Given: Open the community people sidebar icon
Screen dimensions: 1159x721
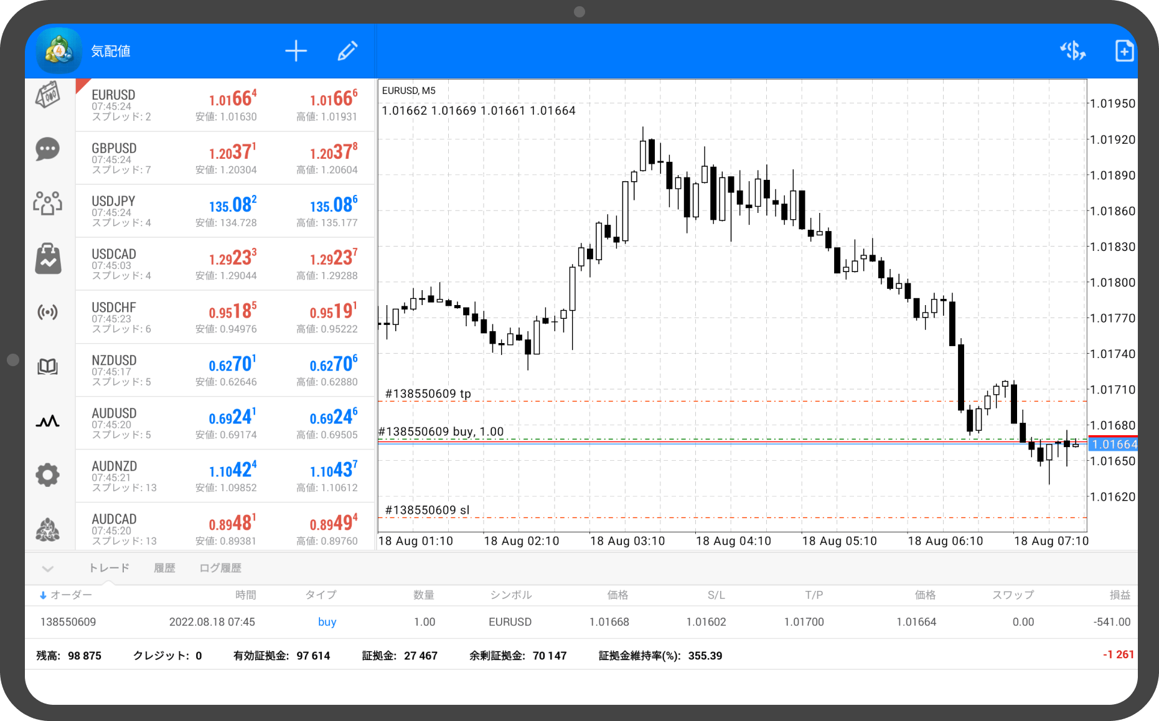Looking at the screenshot, I should [x=47, y=203].
